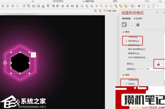
Task: Click the change shape icon with circle
Action: click(29, 6)
